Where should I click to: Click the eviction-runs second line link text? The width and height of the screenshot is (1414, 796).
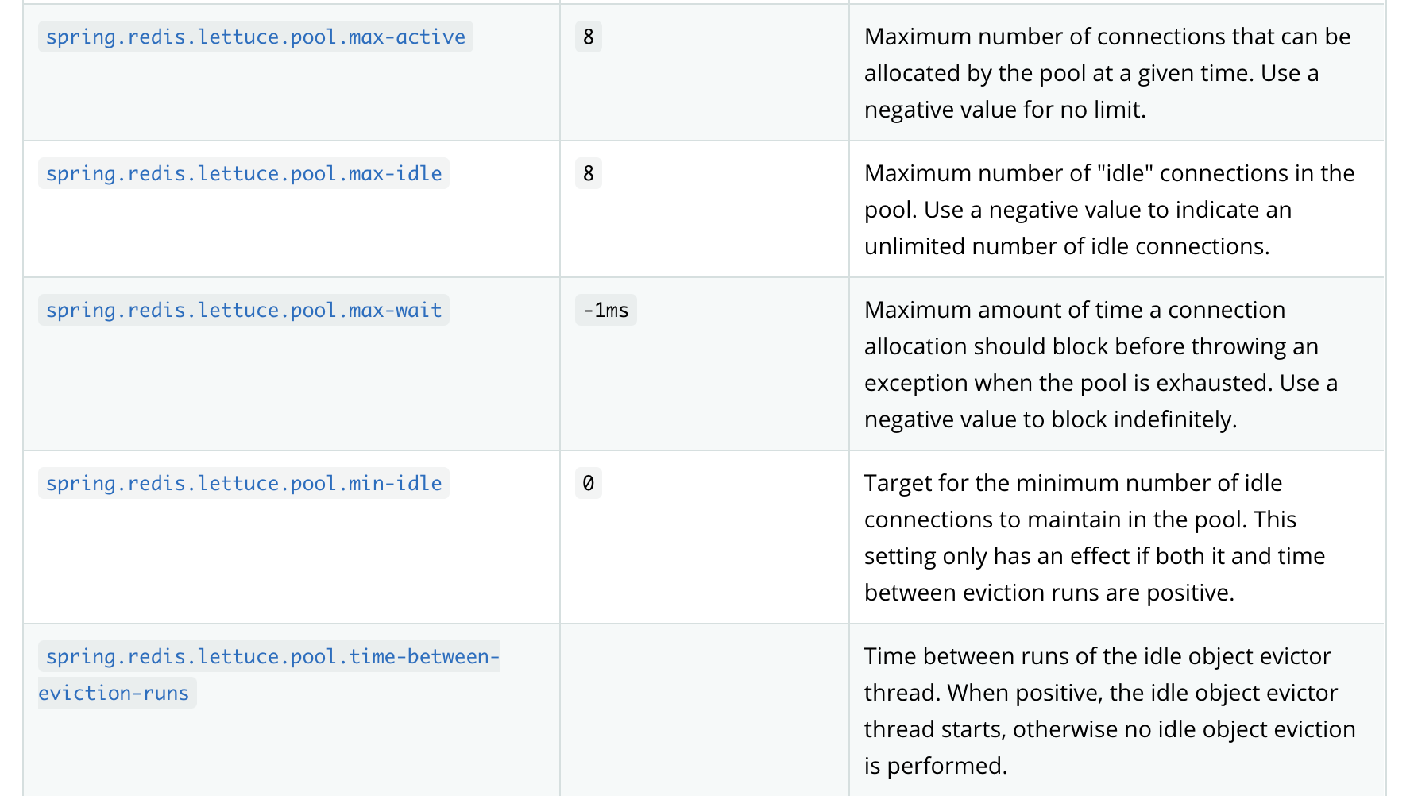point(114,693)
